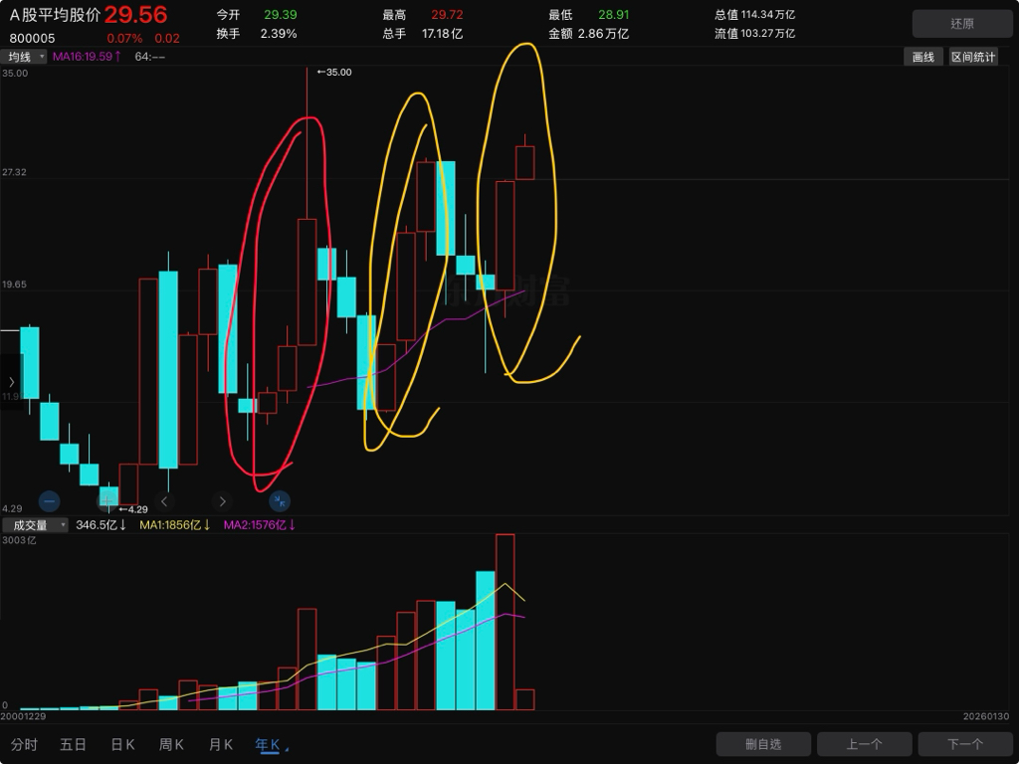Click the 3003亿 volume axis label

coord(19,540)
